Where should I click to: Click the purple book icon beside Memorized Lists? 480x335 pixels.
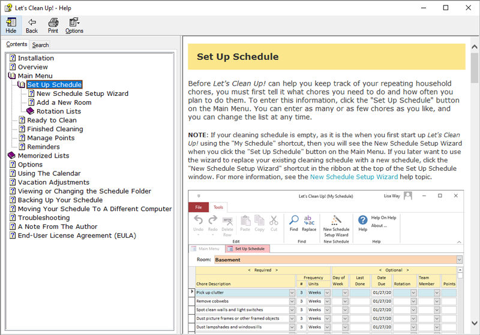pos(11,155)
